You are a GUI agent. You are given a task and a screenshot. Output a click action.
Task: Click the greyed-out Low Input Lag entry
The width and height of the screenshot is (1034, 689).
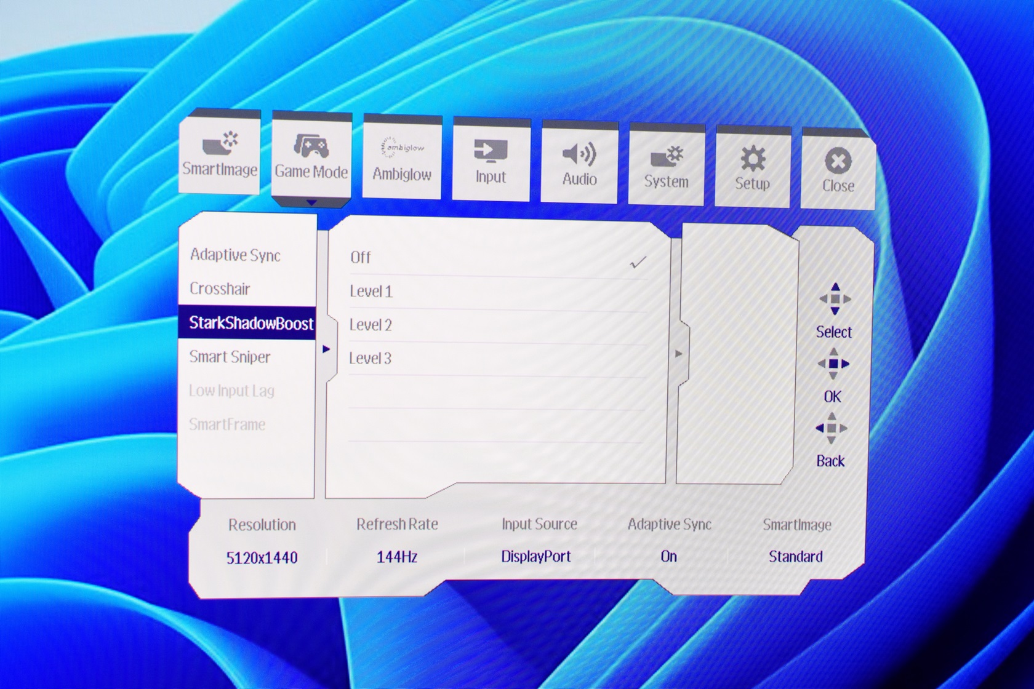pos(231,391)
